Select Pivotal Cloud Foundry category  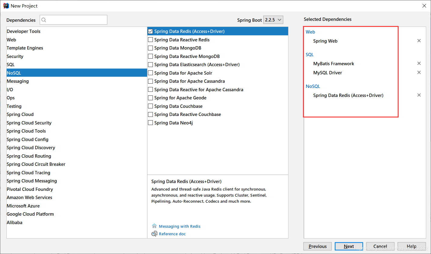[x=77, y=189]
